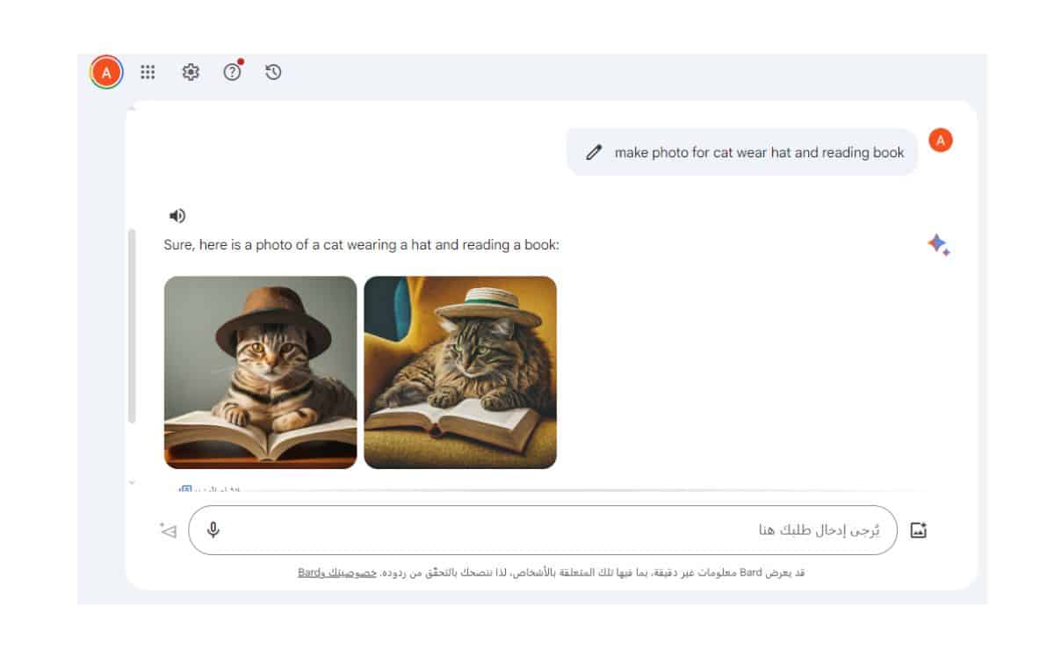This screenshot has height=672, width=1054.
Task: Click the Arabic prompt input field
Action: click(x=545, y=531)
